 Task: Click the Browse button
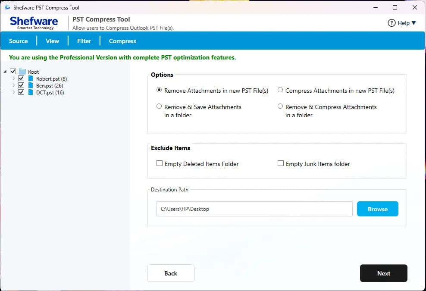click(378, 209)
